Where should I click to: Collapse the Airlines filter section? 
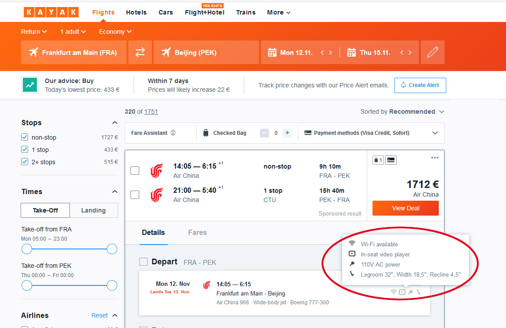pyautogui.click(x=115, y=315)
